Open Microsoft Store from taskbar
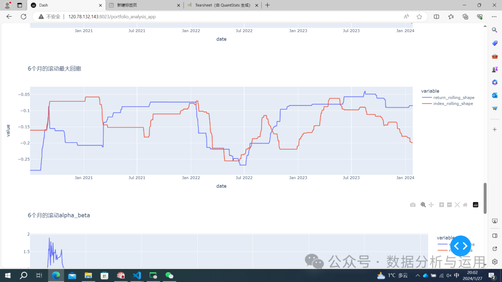 [105, 276]
